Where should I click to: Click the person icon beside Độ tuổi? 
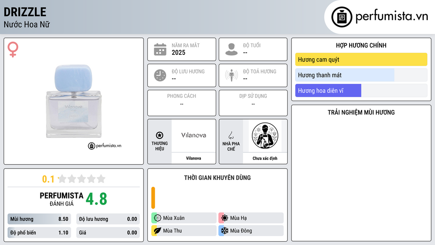coord(232,49)
